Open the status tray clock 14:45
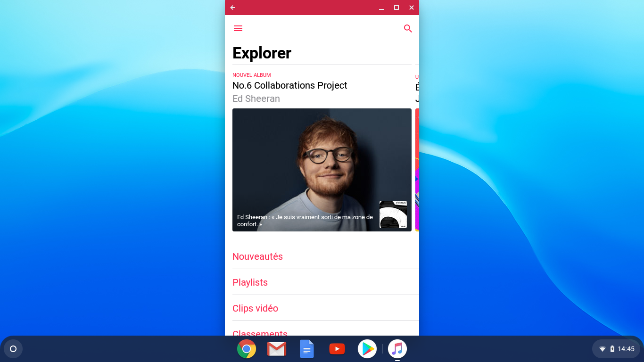This screenshot has height=362, width=644. [x=626, y=349]
